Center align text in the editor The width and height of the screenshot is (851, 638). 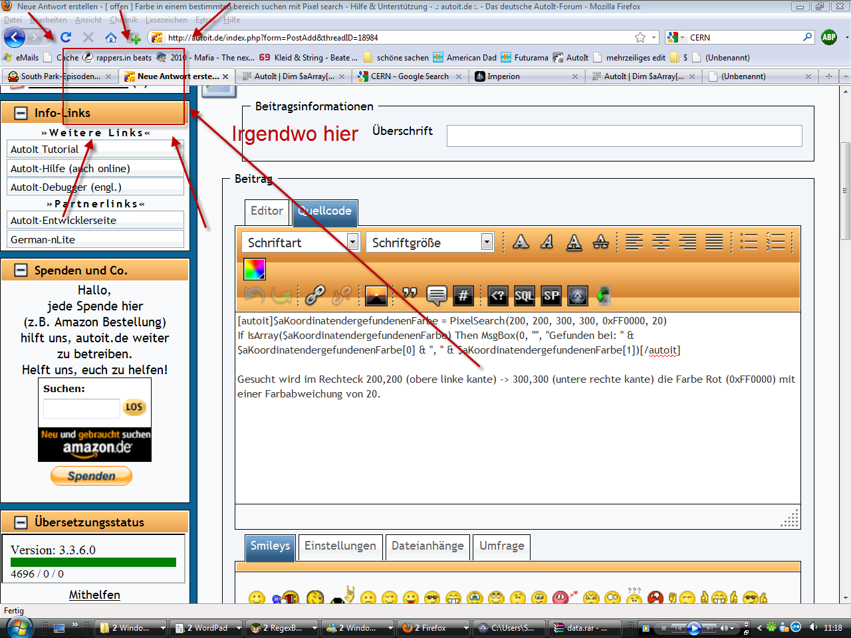click(660, 242)
